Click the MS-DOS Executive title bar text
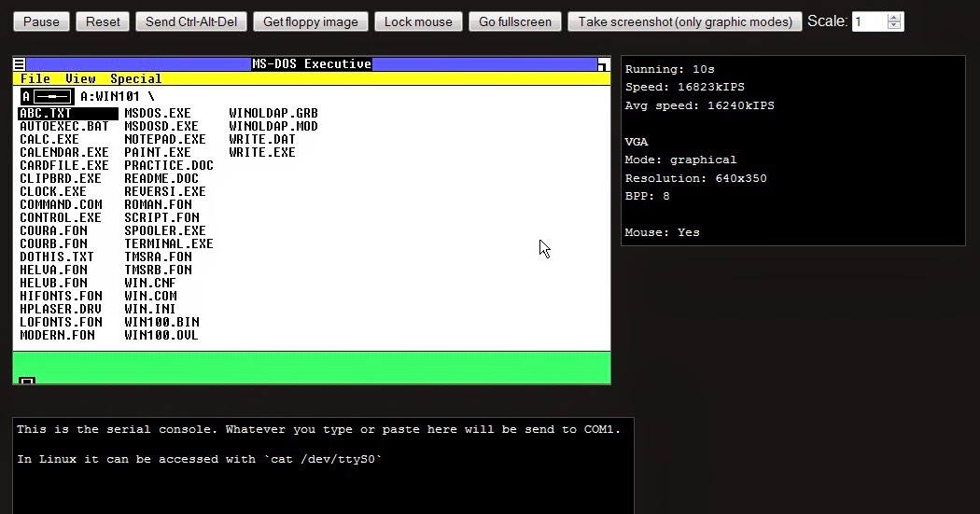Image resolution: width=980 pixels, height=514 pixels. (x=312, y=63)
